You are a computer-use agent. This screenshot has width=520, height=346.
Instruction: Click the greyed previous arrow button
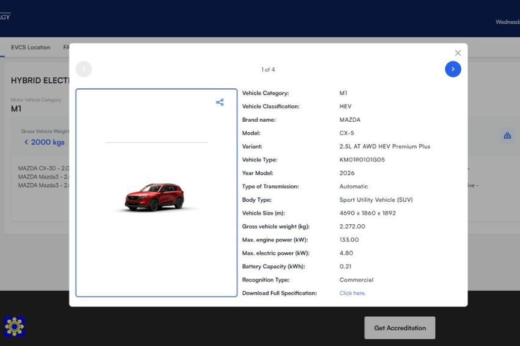(84, 69)
